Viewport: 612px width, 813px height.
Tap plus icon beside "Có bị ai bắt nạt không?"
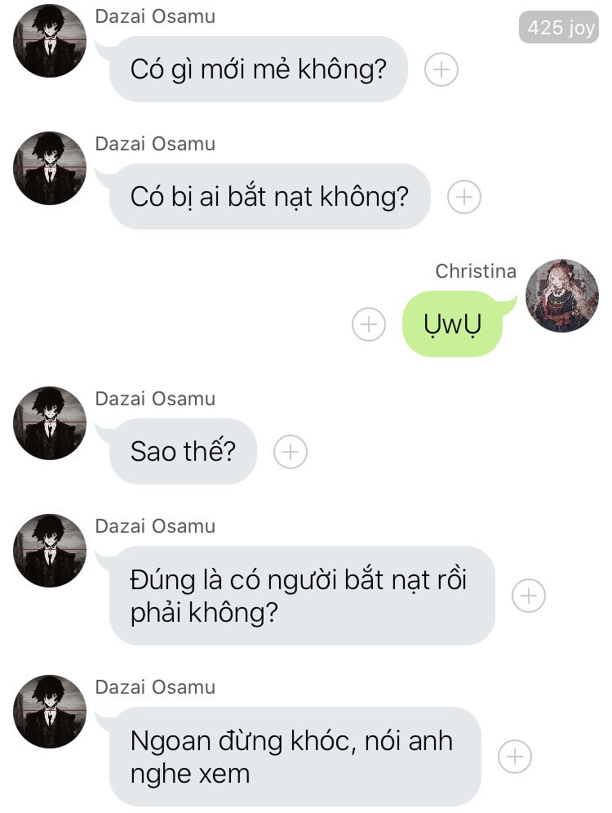coord(464,197)
